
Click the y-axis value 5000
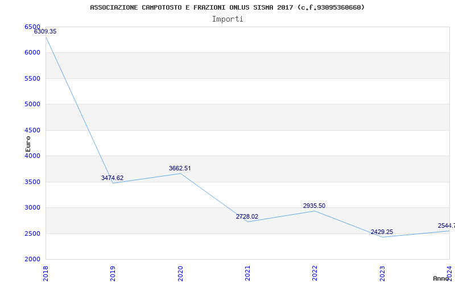pos(32,104)
